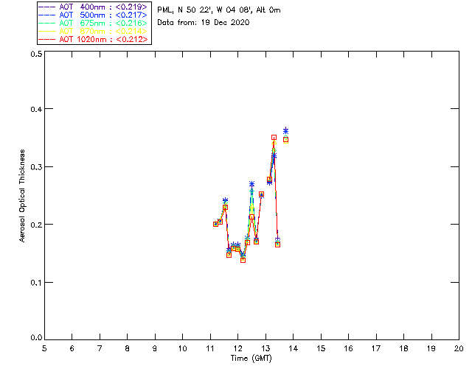The width and height of the screenshot is (472, 377).
Task: Click the legend entry "AOT 500nm : <0.217>"
Action: pos(93,15)
